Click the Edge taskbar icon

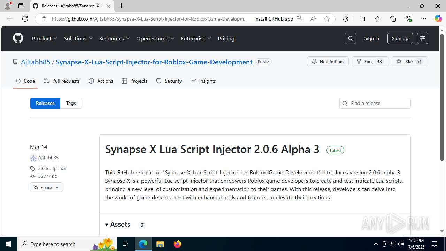(x=143, y=244)
